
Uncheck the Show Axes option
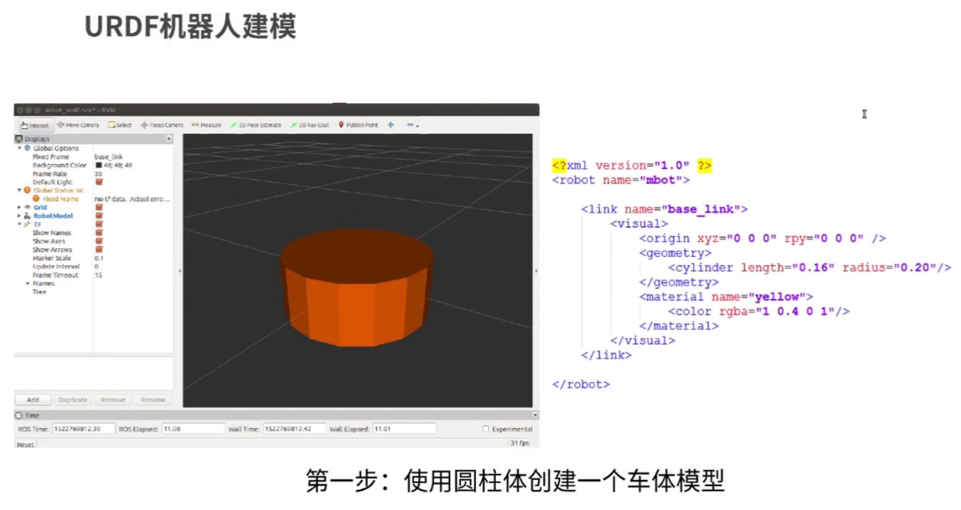click(x=99, y=241)
